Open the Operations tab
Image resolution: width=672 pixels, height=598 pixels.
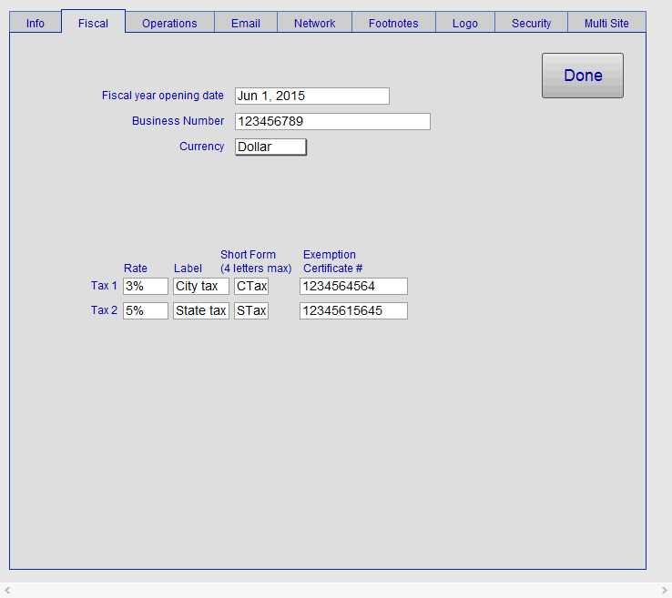pyautogui.click(x=169, y=23)
